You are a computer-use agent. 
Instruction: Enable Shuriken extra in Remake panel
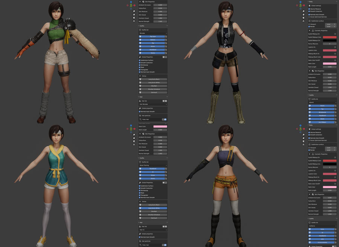point(153,86)
